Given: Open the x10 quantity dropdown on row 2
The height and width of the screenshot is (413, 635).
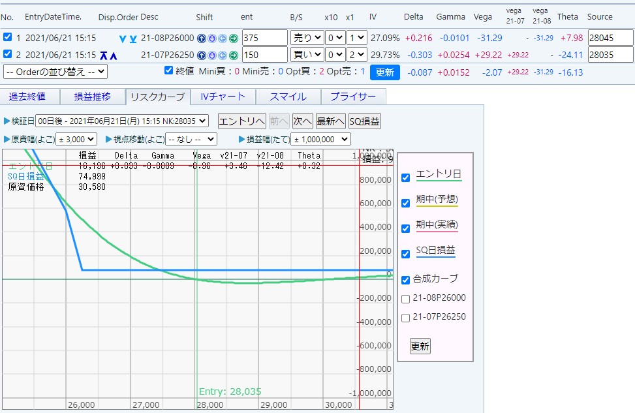Looking at the screenshot, I should pyautogui.click(x=335, y=55).
